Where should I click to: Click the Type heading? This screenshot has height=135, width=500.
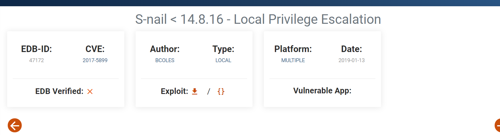[223, 49]
